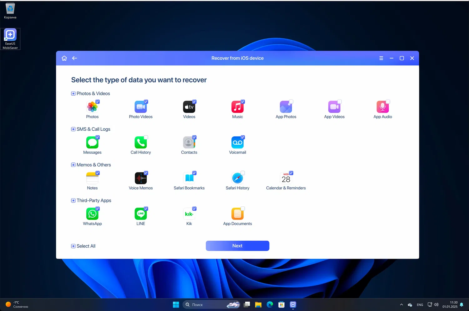469x311 pixels.
Task: Select the Music icon
Action: point(238,107)
